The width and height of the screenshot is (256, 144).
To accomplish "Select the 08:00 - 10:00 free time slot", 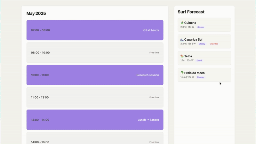I will (95, 52).
